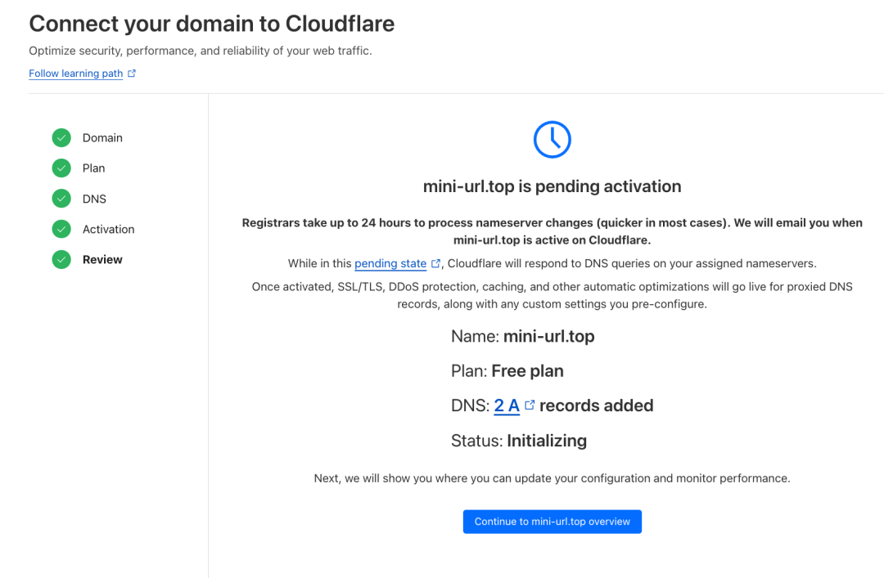Continue to mini-url.top overview
Viewport: 884px width, 578px height.
[552, 522]
